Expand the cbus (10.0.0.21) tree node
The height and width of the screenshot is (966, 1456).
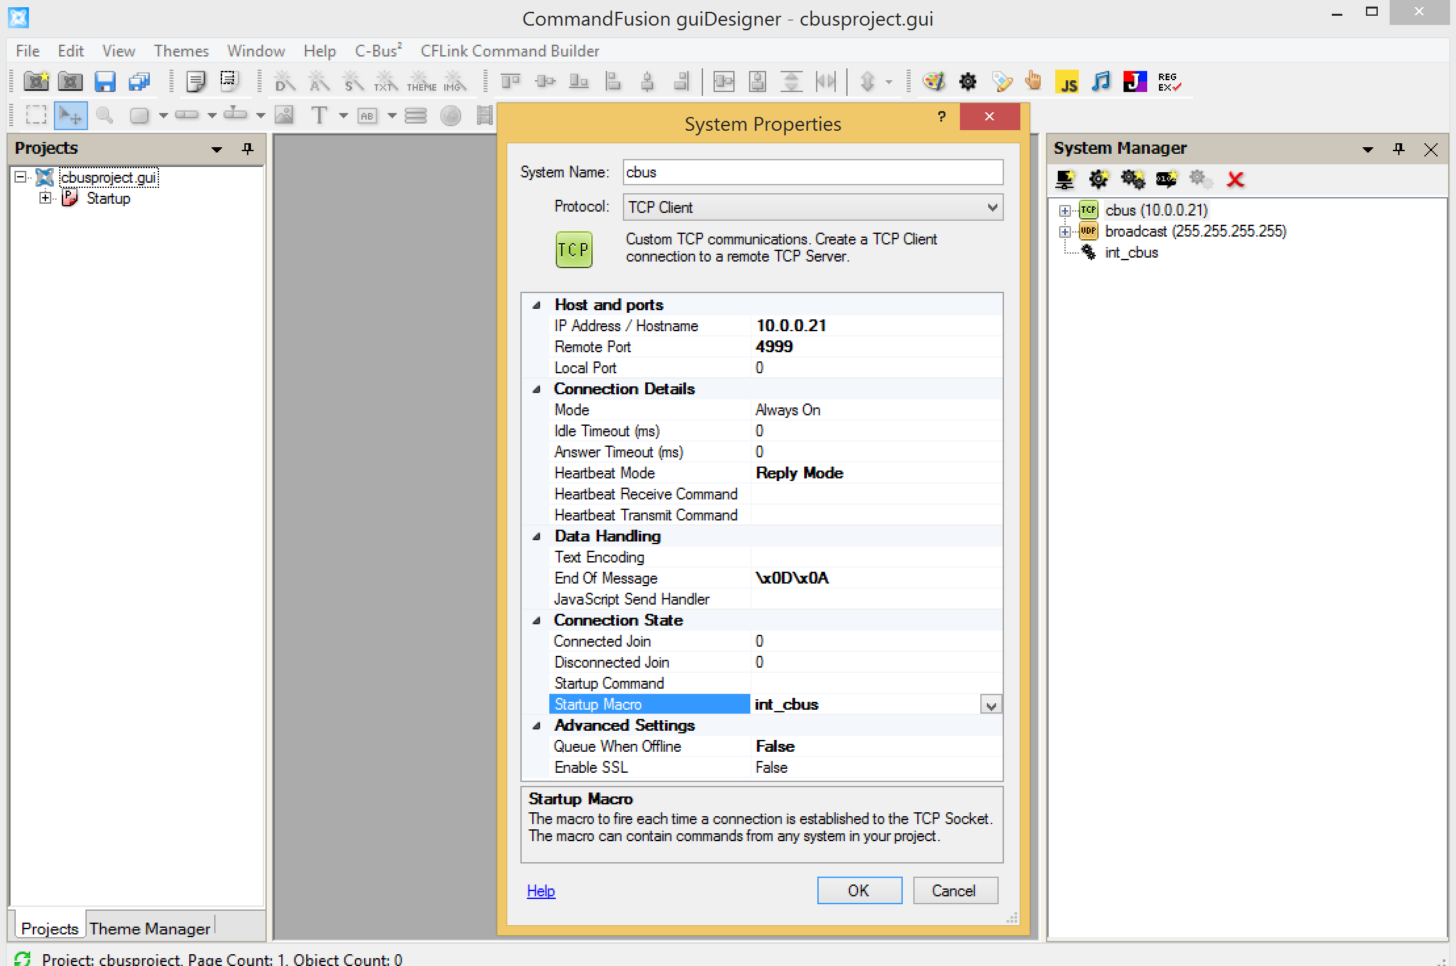(1064, 210)
